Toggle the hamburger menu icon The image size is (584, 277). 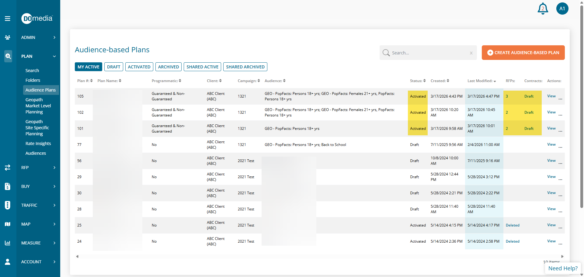8,19
